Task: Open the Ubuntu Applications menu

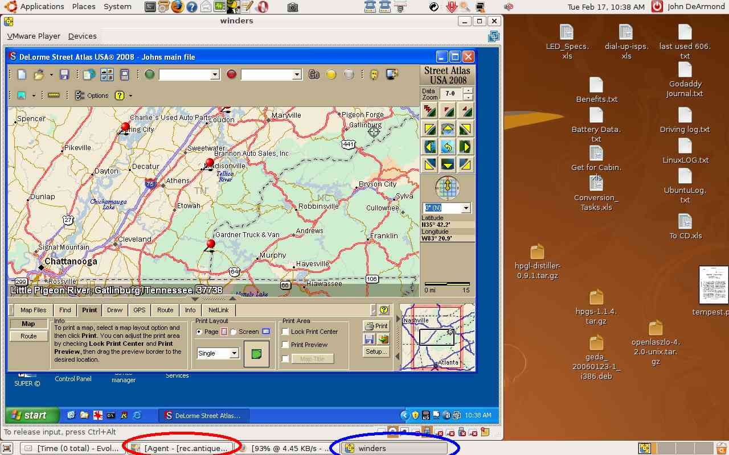Action: [x=35, y=7]
